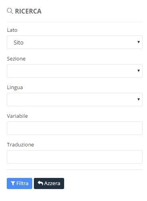Click the Lato field label

click(12, 30)
